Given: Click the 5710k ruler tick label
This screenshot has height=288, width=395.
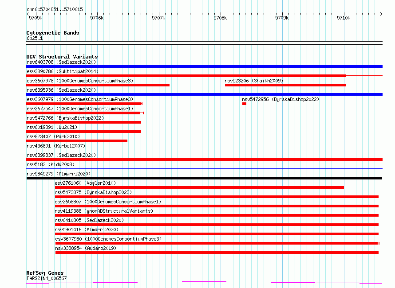Looking at the screenshot, I should pyautogui.click(x=344, y=18).
